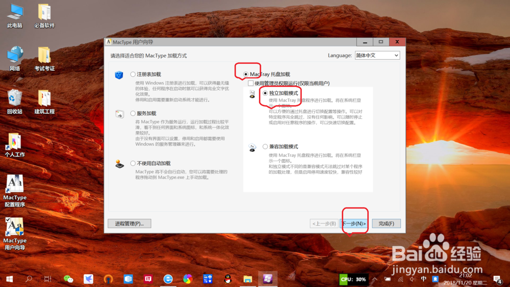
Task: Open the blue bird app on taskbar
Action: pos(88,279)
